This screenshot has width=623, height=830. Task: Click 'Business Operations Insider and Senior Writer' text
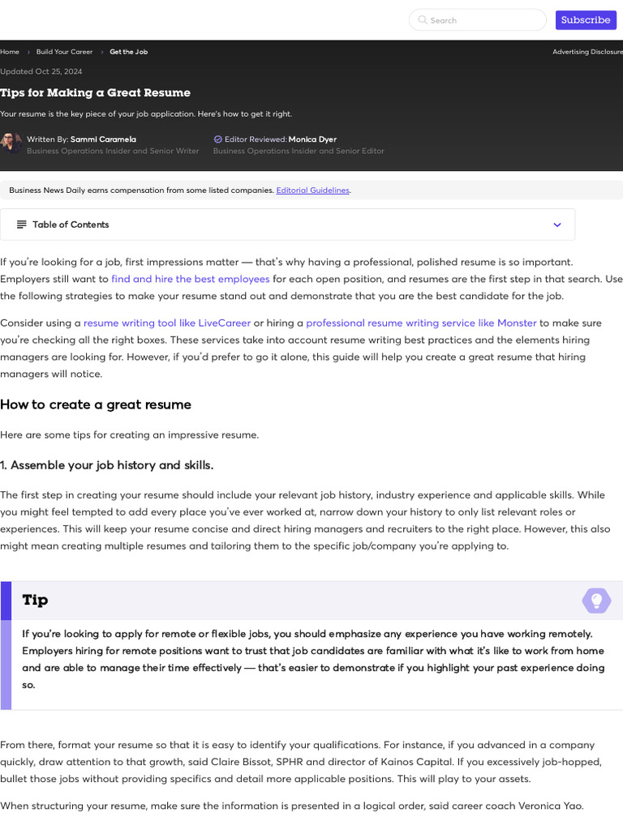point(113,151)
